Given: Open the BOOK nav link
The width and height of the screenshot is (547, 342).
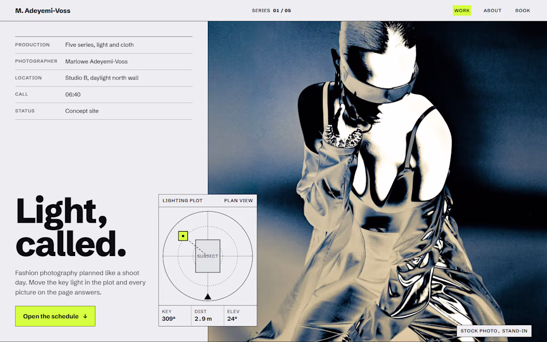Looking at the screenshot, I should [x=522, y=10].
